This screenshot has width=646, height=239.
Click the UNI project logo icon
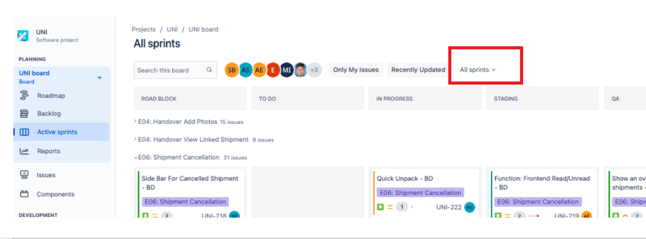(x=23, y=36)
